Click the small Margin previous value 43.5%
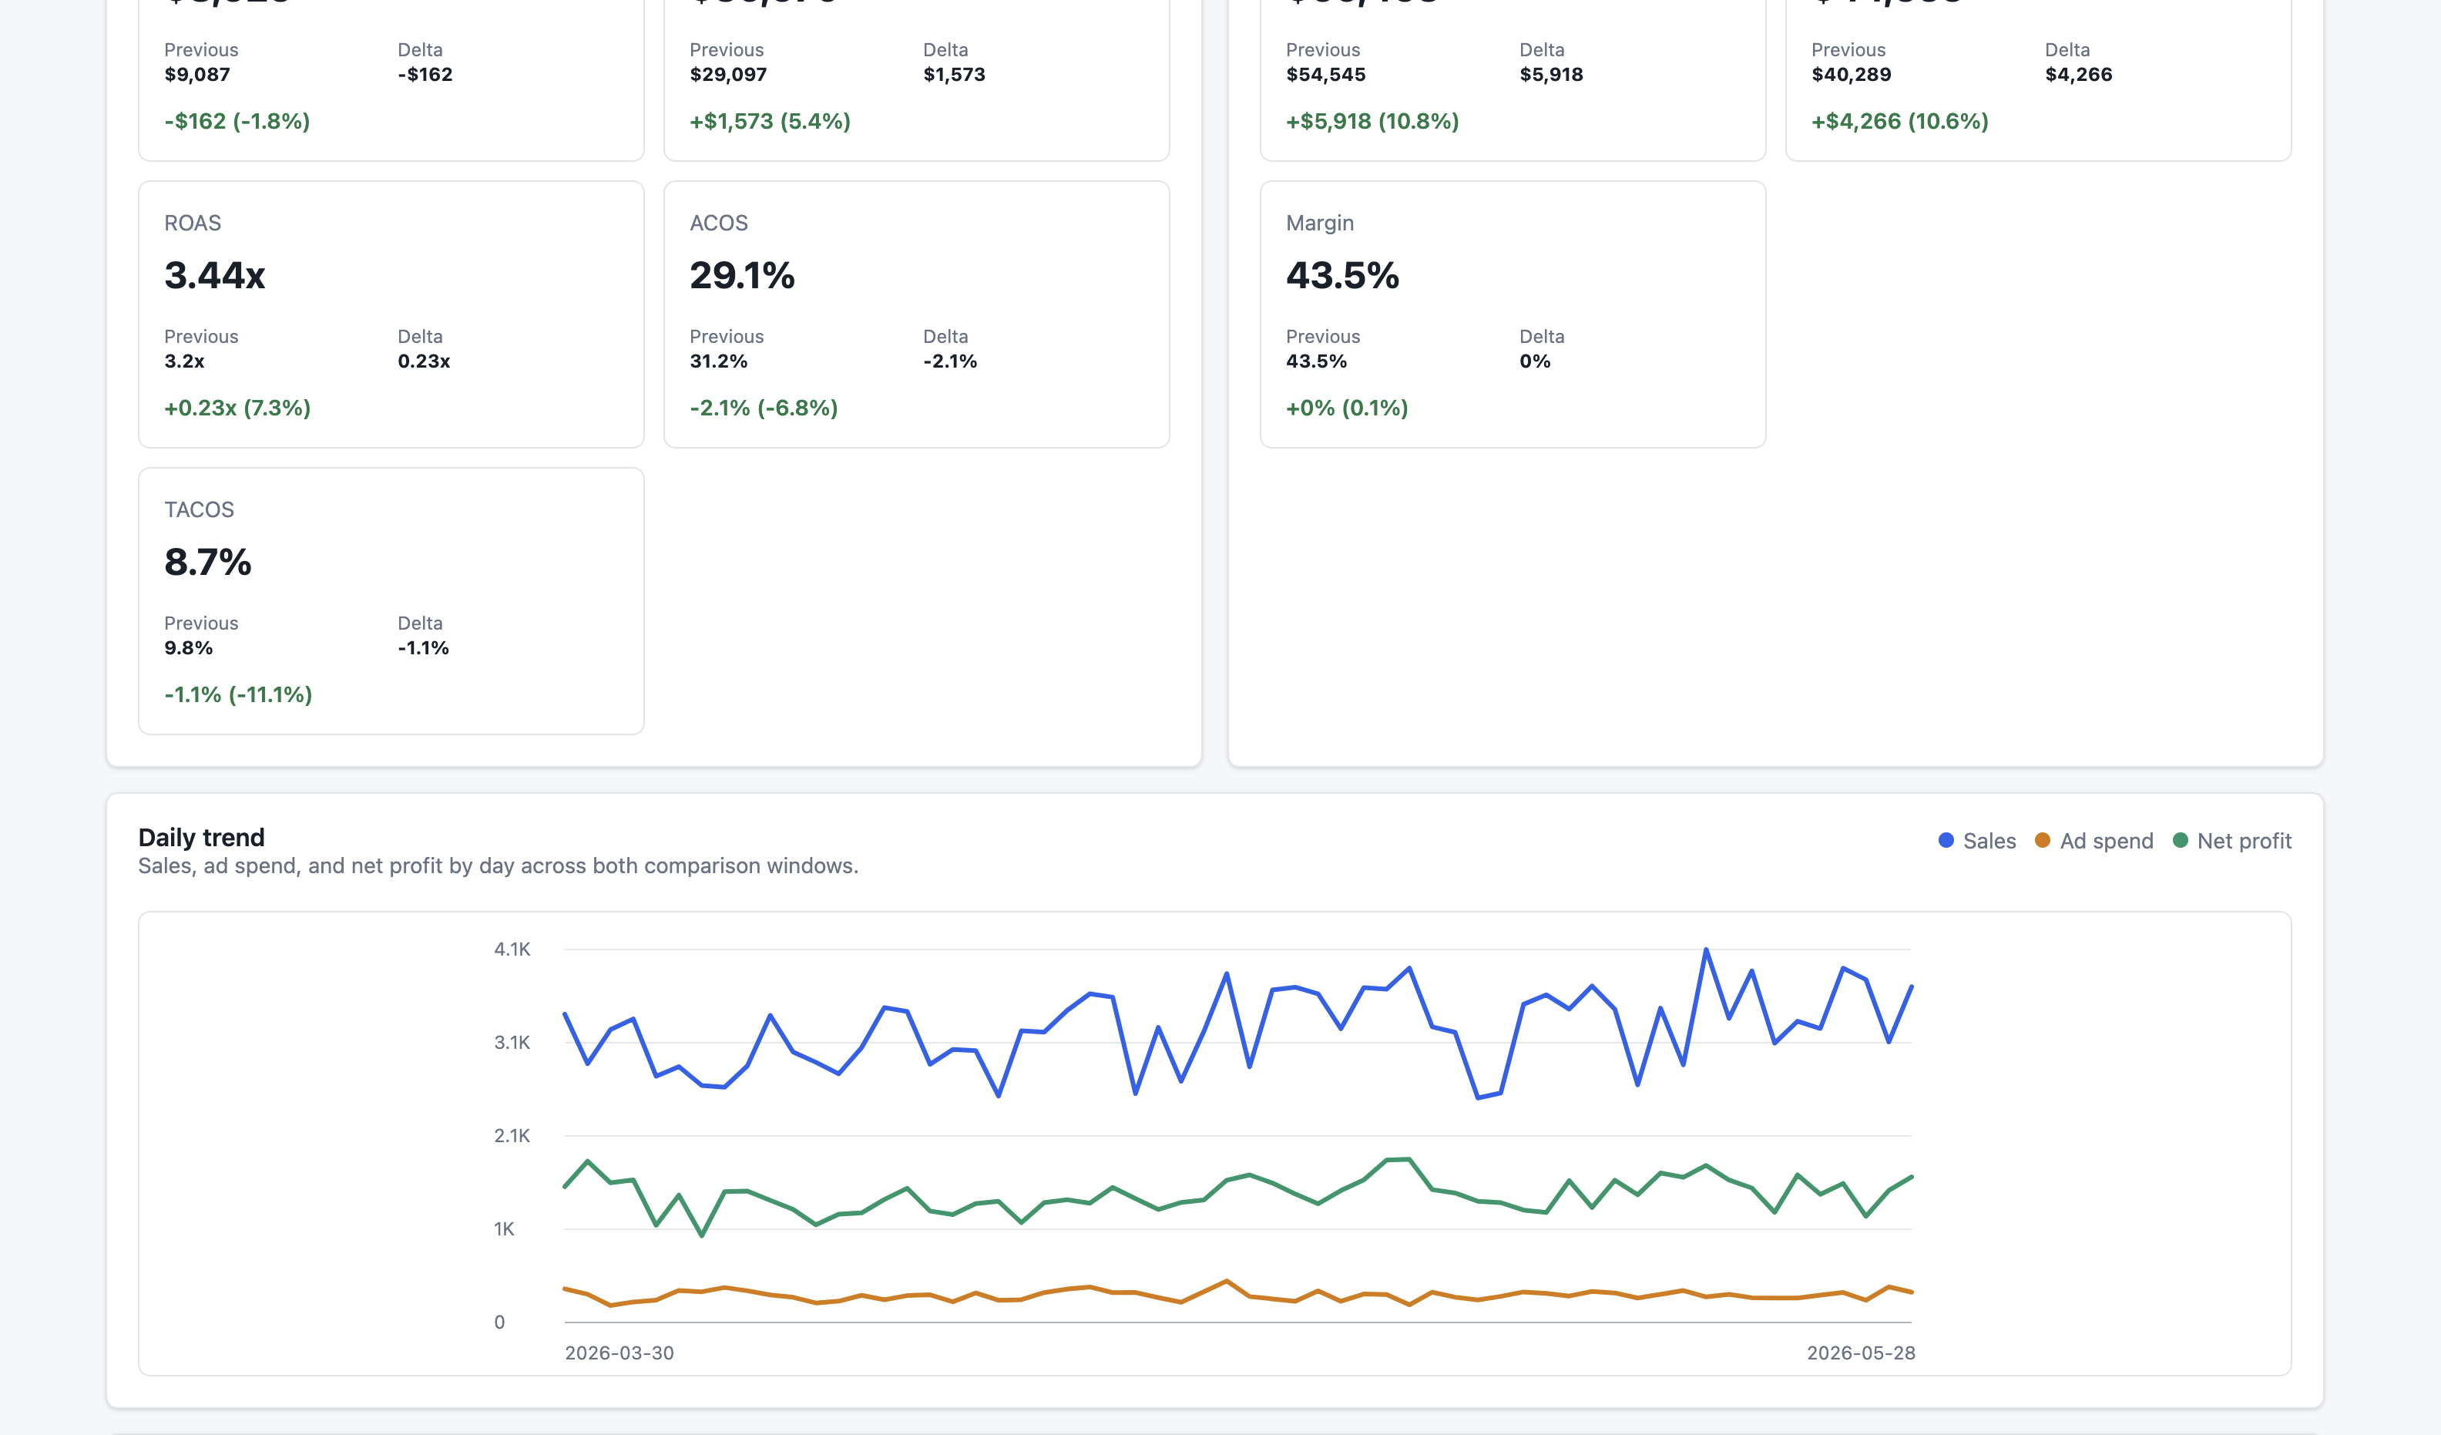The width and height of the screenshot is (2441, 1435). [x=1316, y=361]
